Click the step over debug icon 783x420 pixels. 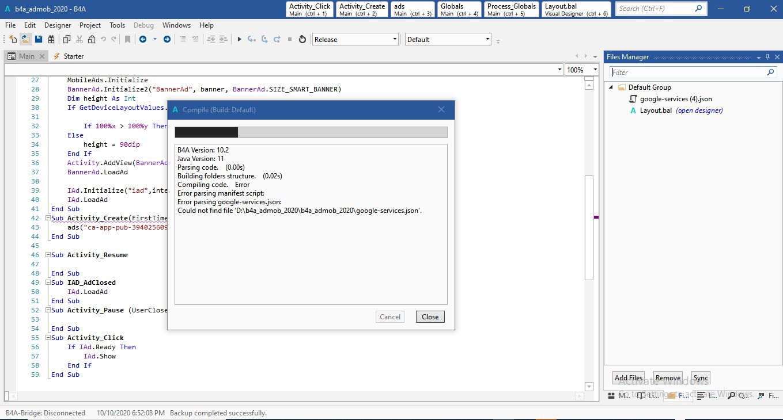point(264,39)
